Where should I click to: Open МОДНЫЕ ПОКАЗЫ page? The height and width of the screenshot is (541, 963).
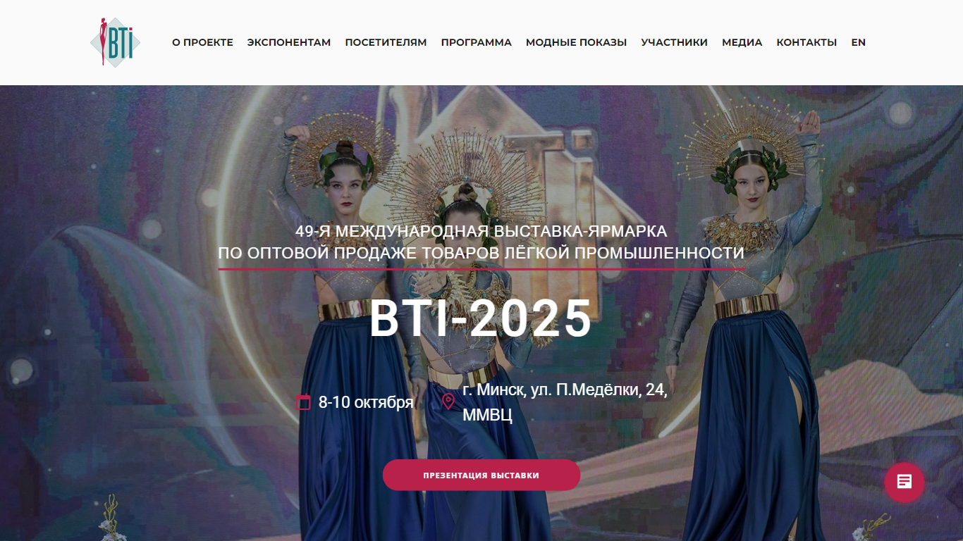576,42
